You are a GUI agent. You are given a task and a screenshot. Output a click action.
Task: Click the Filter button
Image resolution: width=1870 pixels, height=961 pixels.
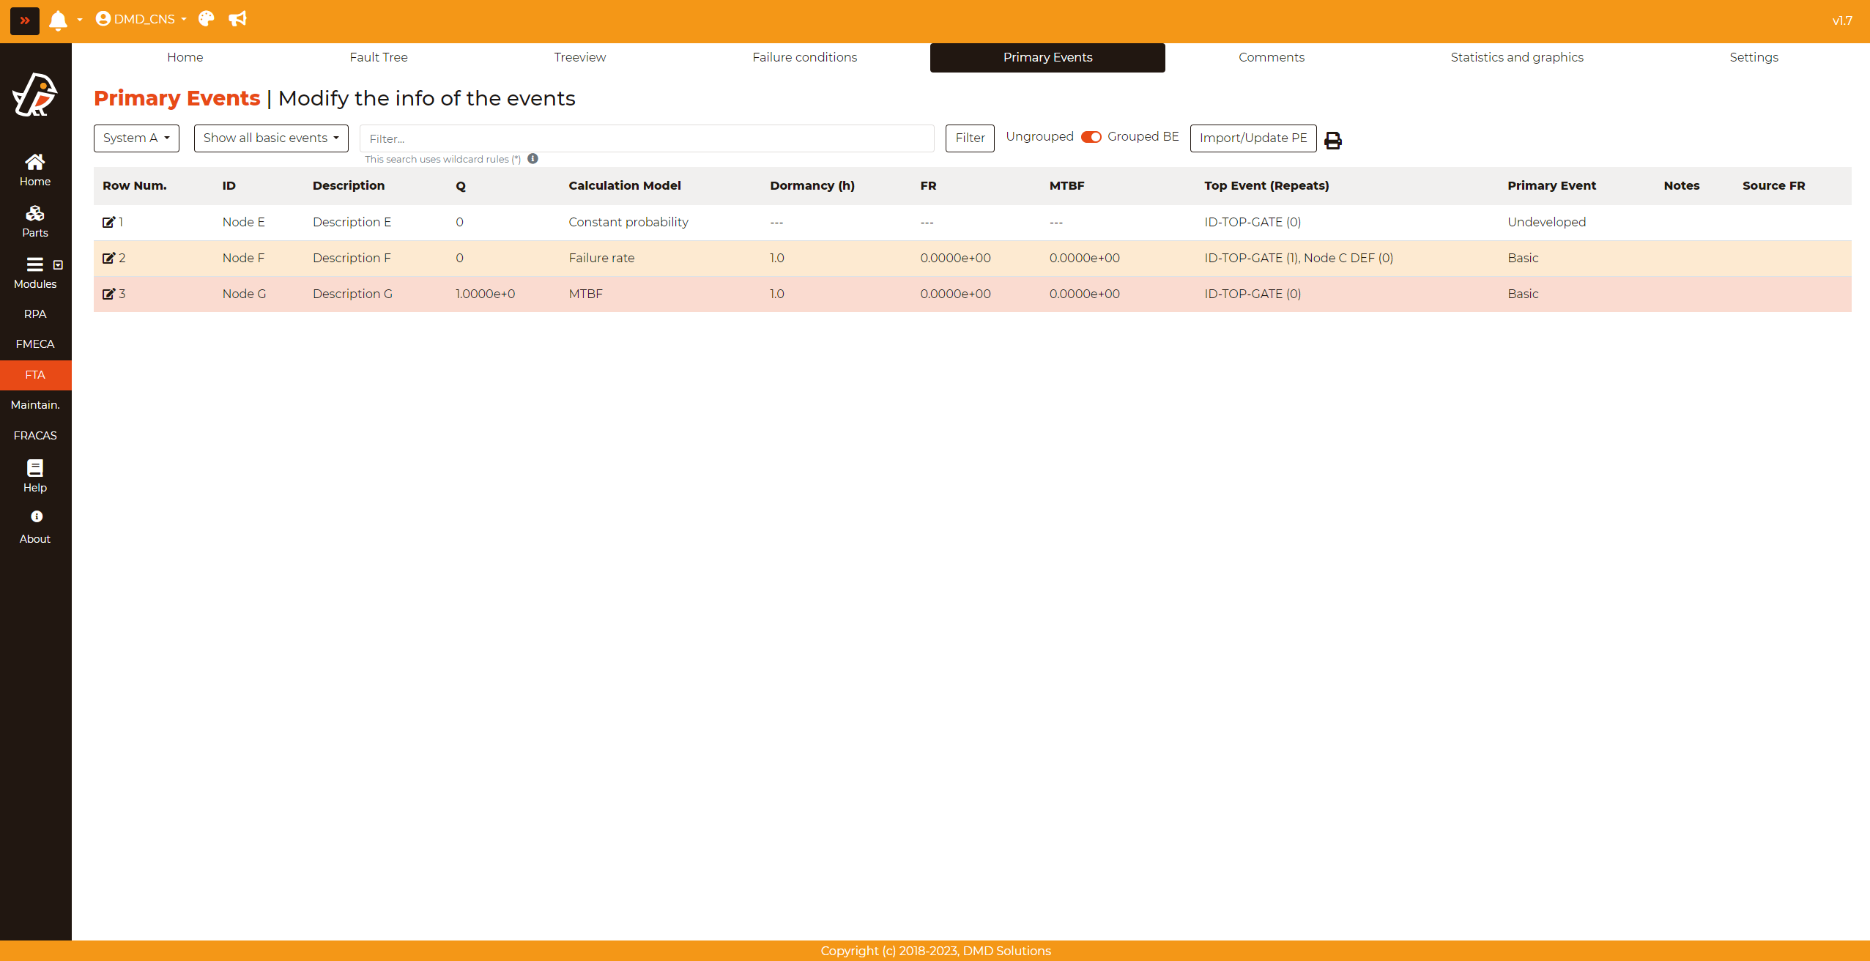point(969,138)
